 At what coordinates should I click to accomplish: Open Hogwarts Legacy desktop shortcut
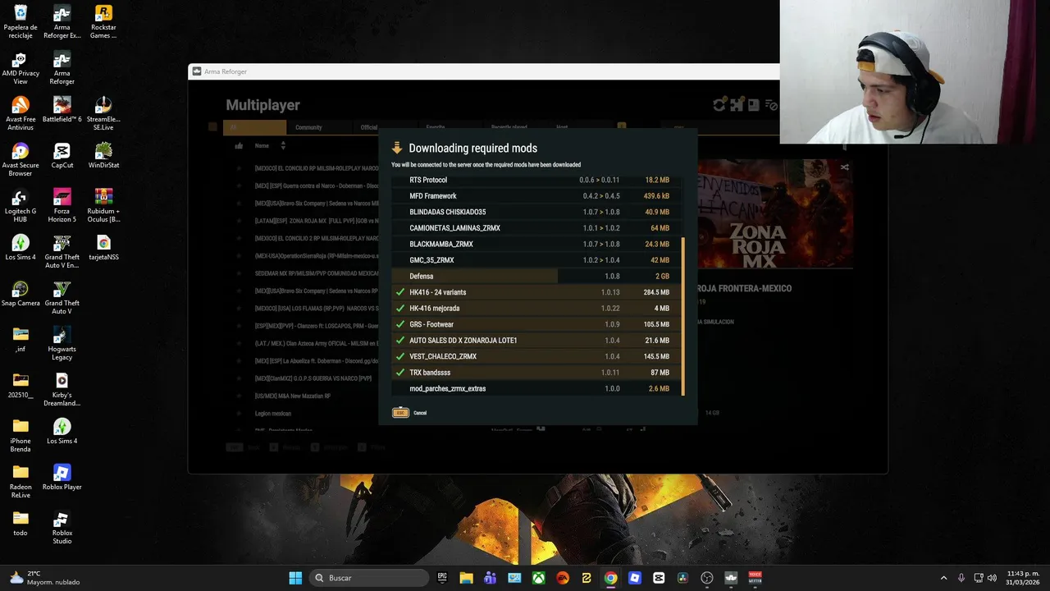point(62,344)
